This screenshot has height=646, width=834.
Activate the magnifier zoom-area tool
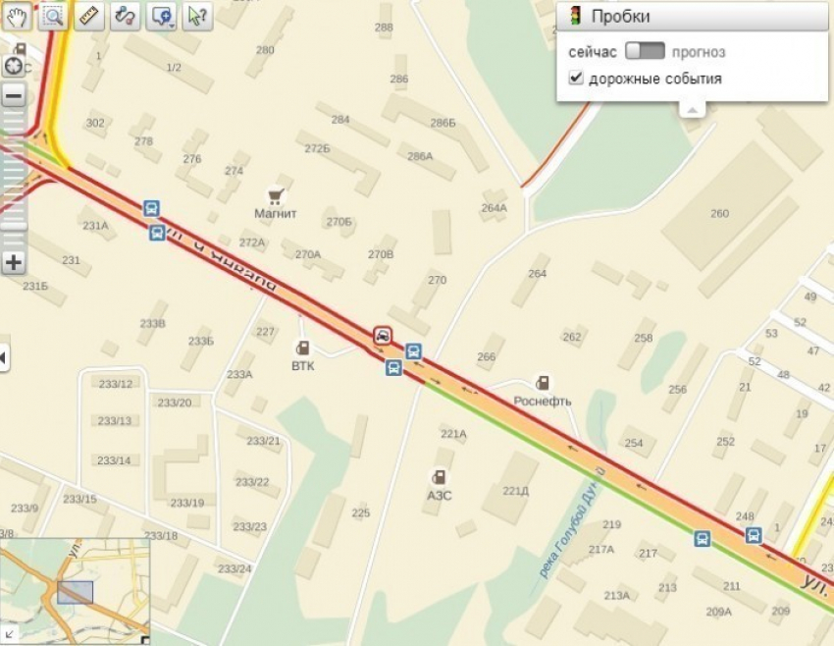[52, 16]
